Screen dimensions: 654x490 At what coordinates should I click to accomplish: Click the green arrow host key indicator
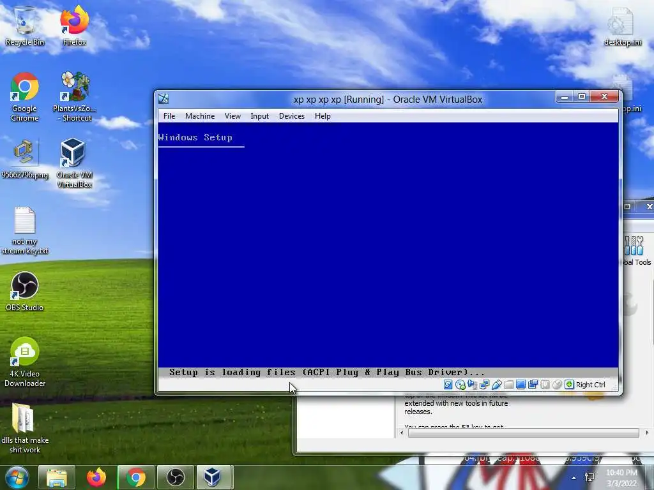click(x=569, y=385)
